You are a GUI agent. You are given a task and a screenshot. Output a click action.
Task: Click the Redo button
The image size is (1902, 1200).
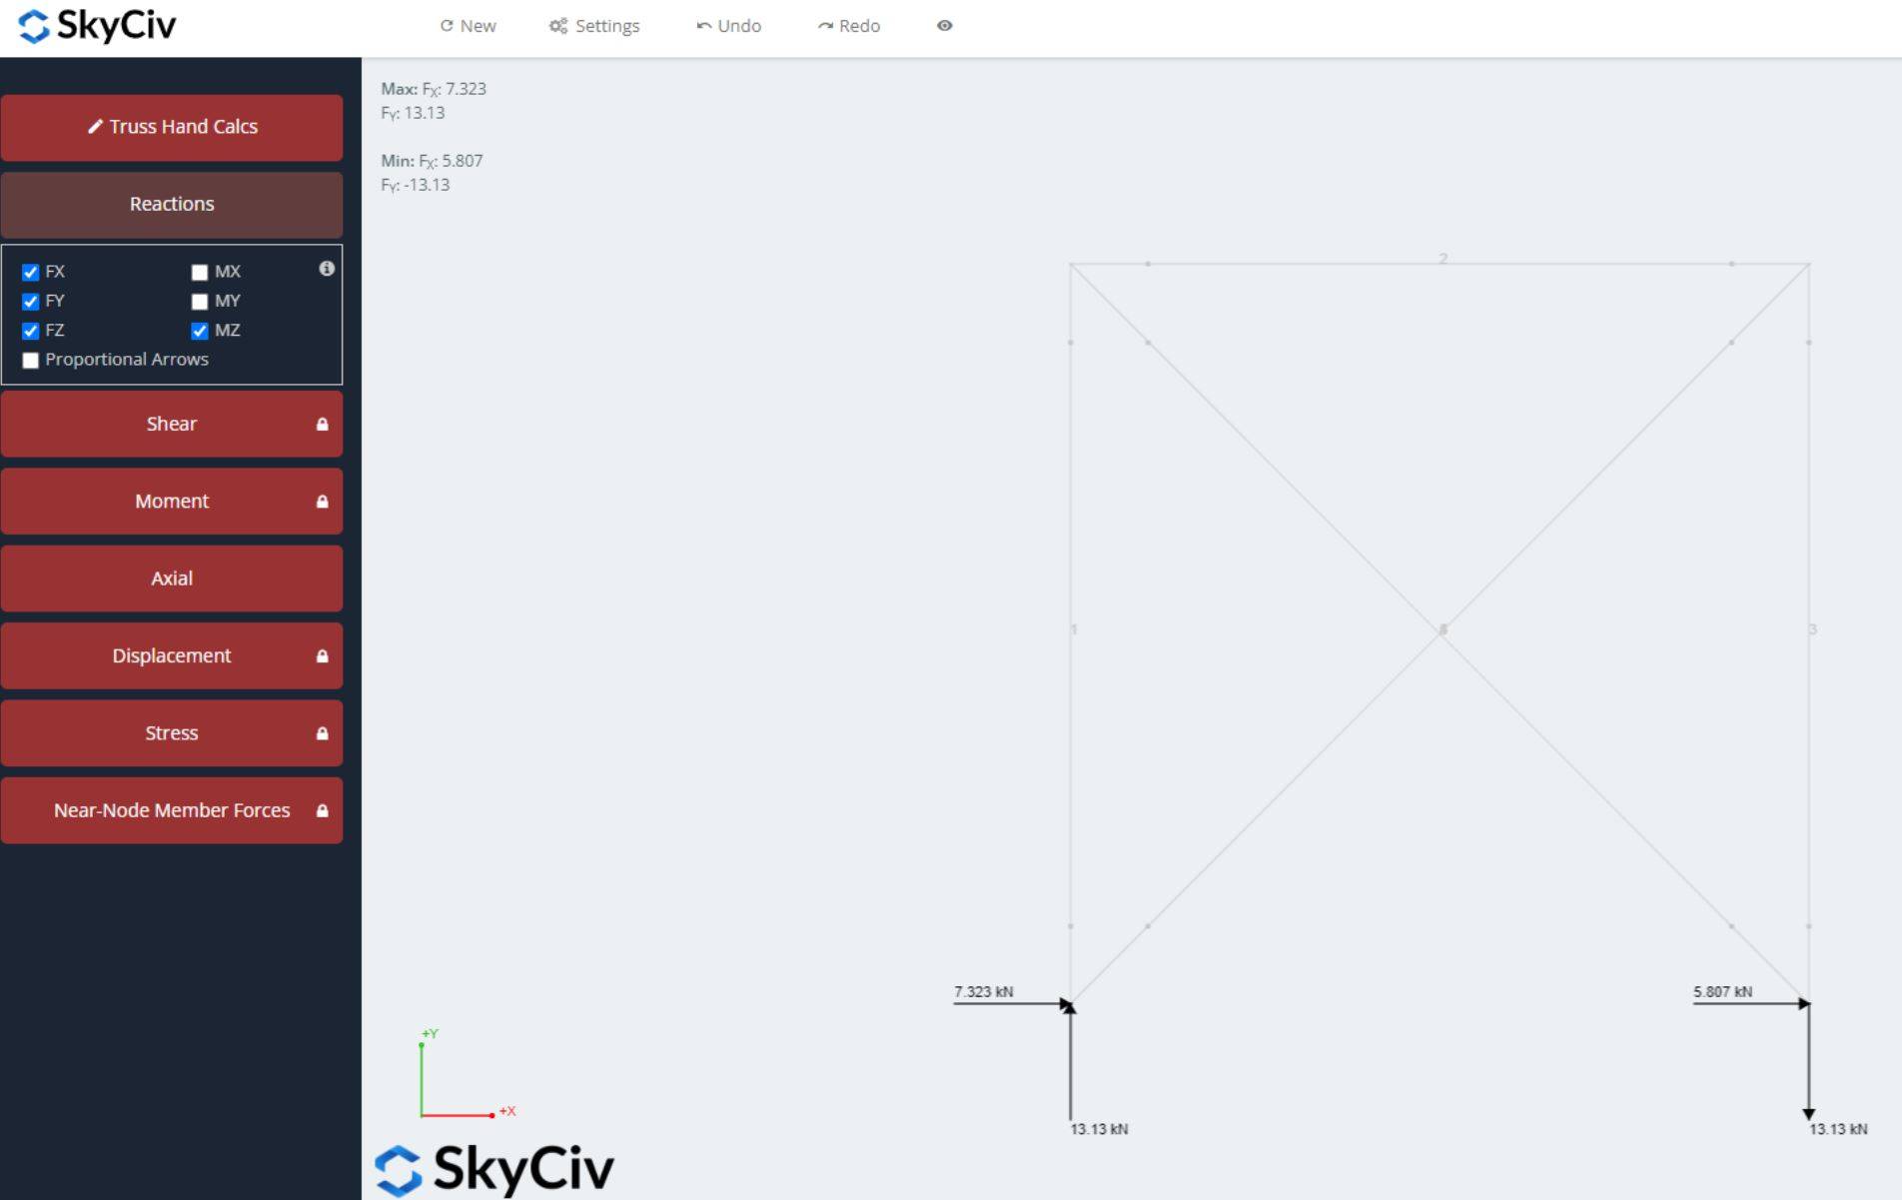pyautogui.click(x=848, y=26)
